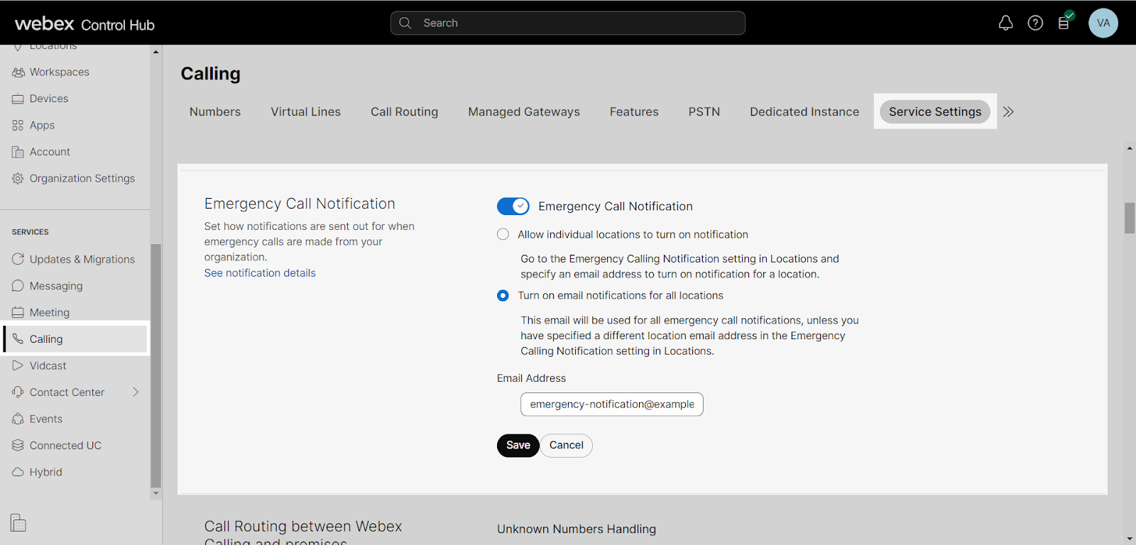Click the Workspaces sidebar icon

coord(18,72)
